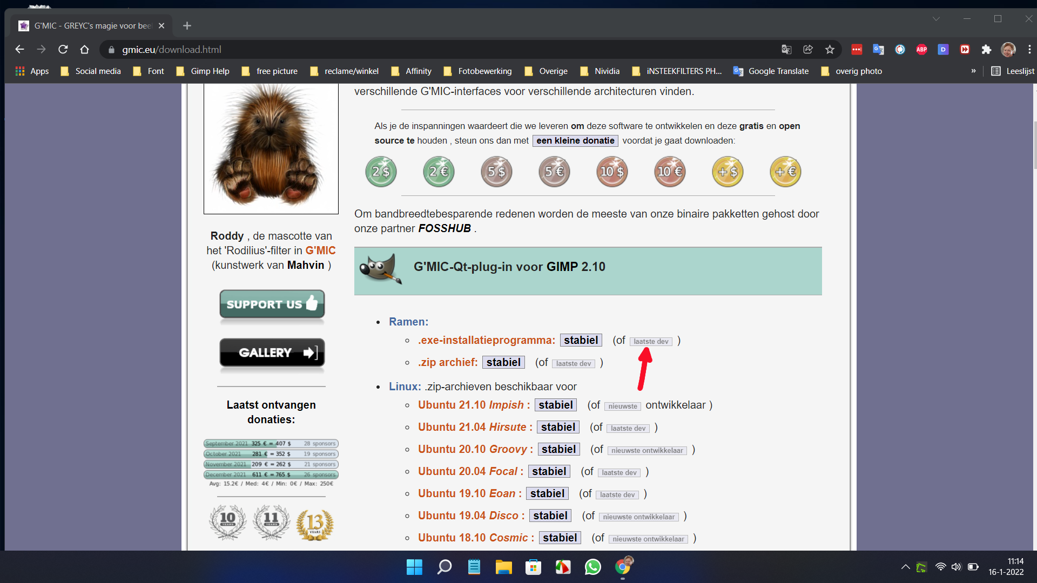This screenshot has height=583, width=1037.
Task: Open the Font bookmark folder
Action: pyautogui.click(x=149, y=71)
